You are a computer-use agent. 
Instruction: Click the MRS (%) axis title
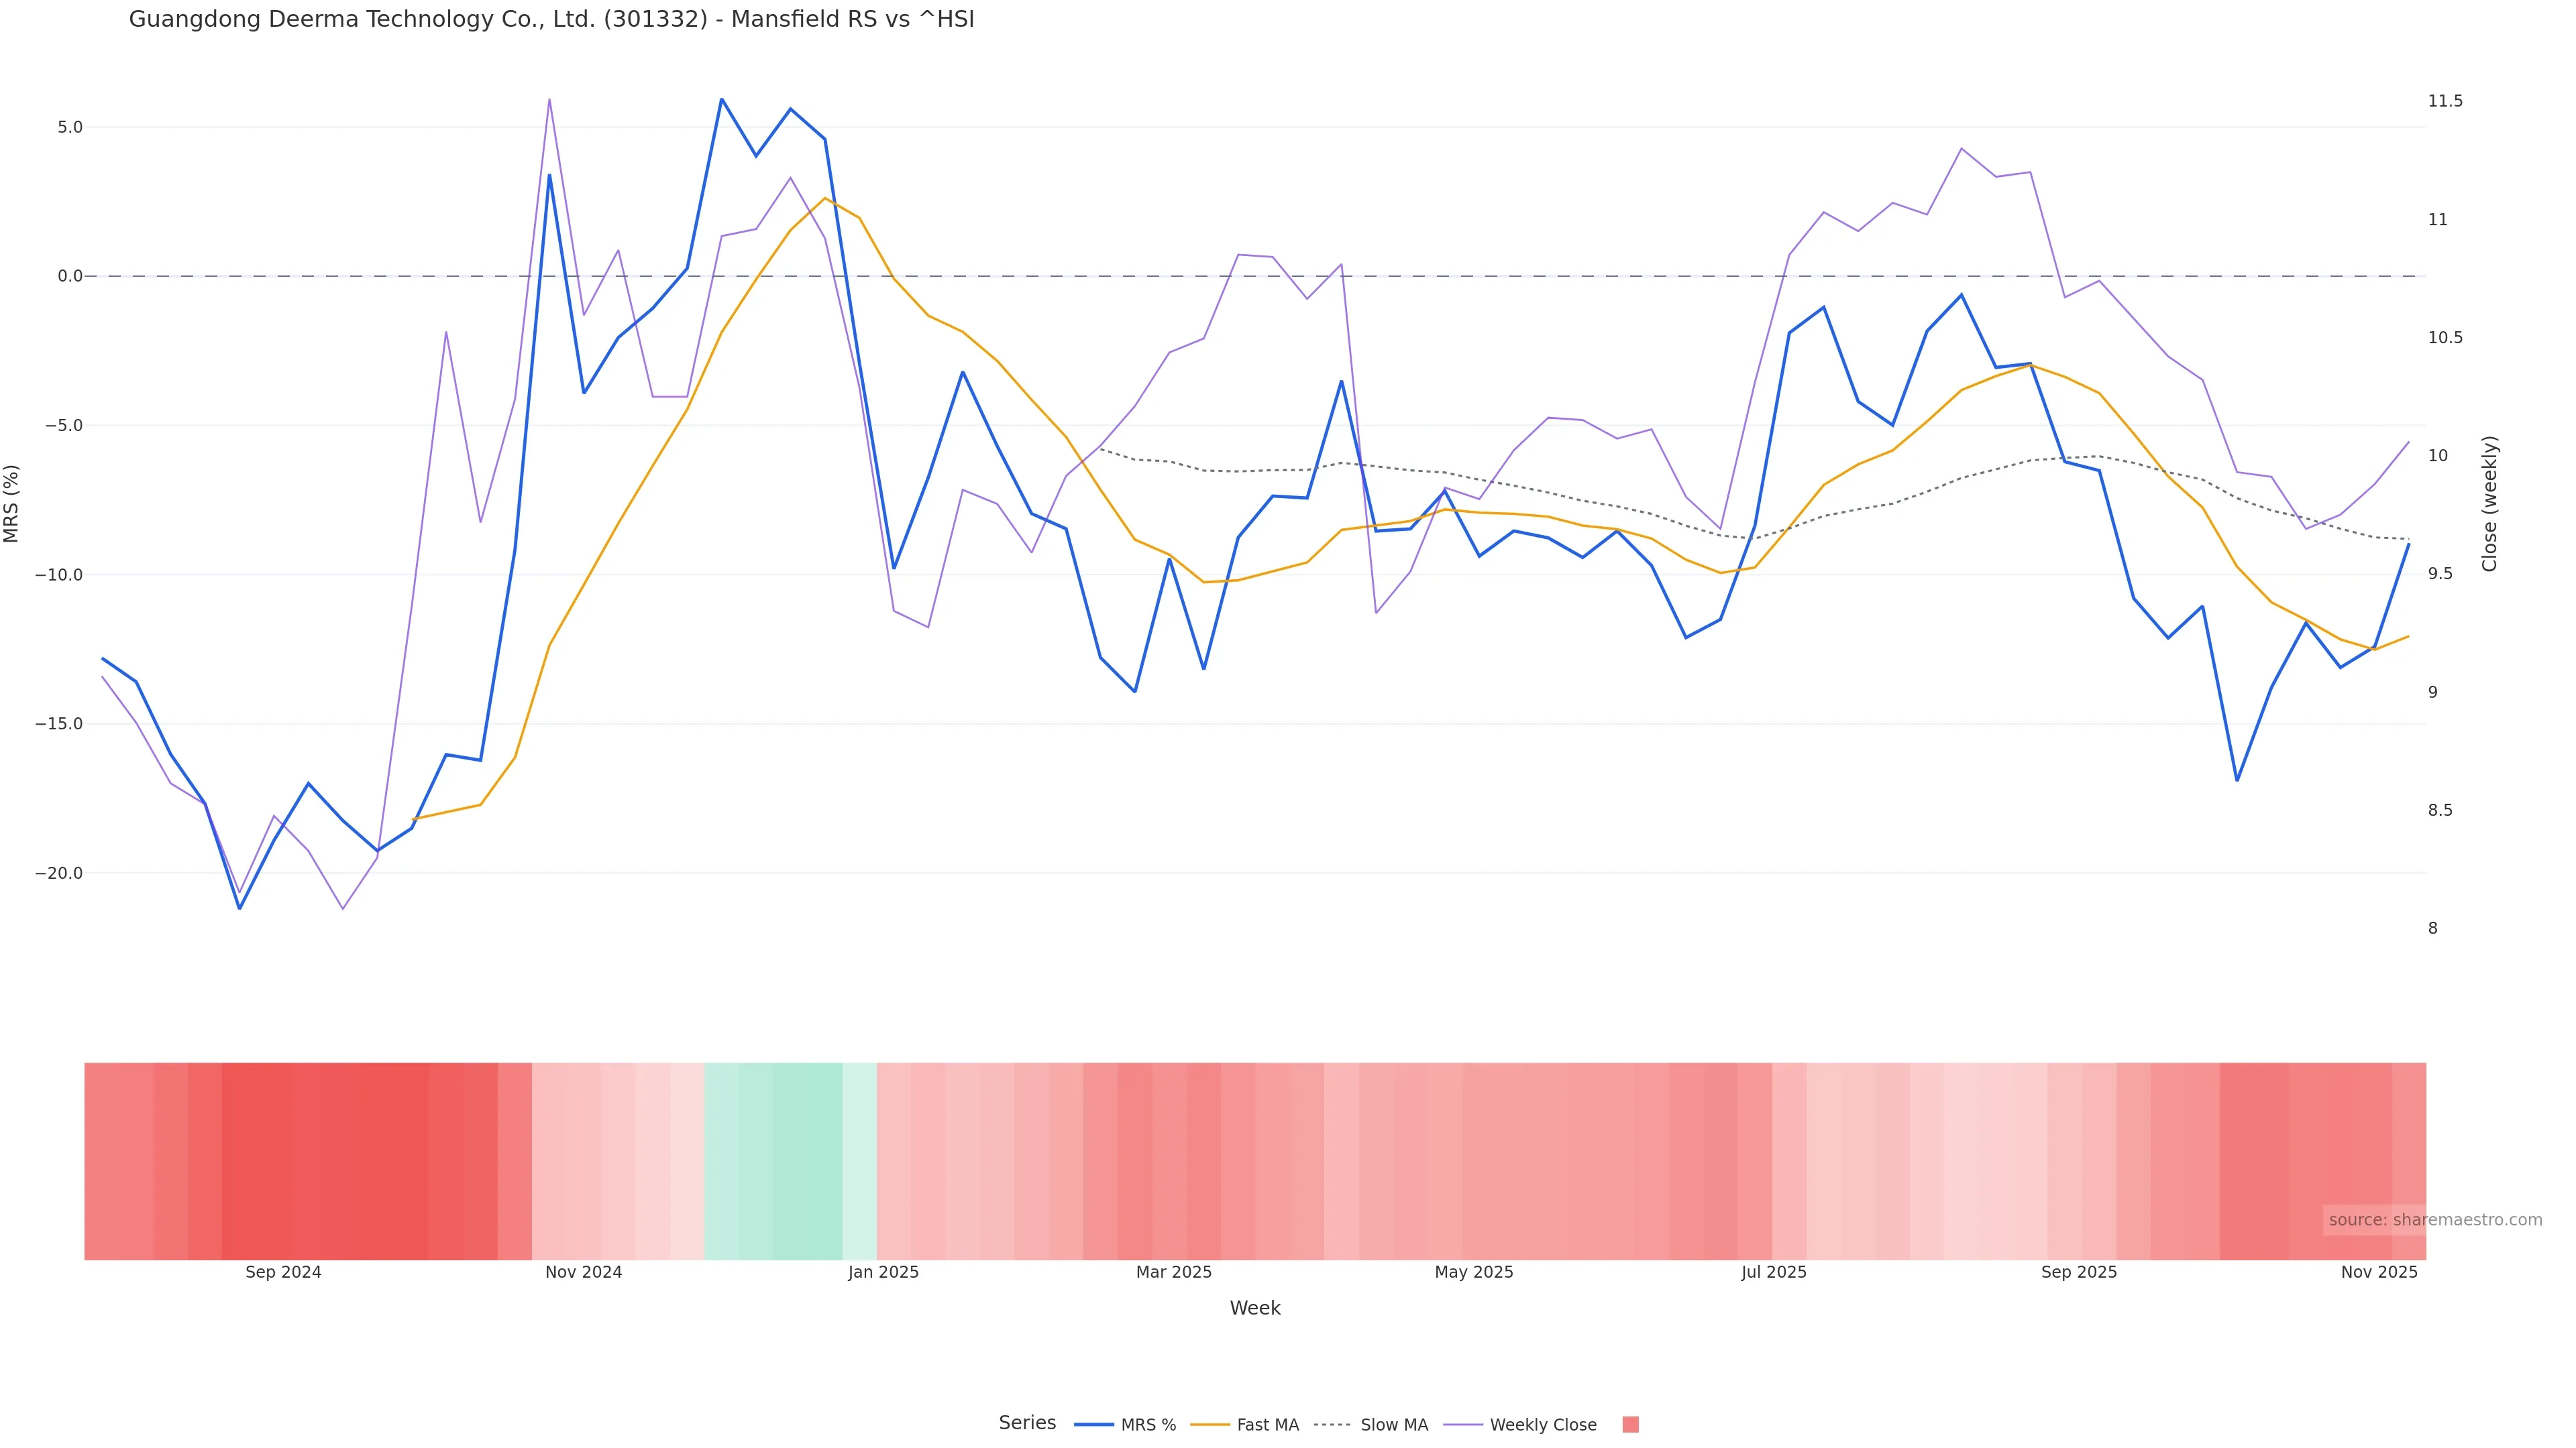12,503
